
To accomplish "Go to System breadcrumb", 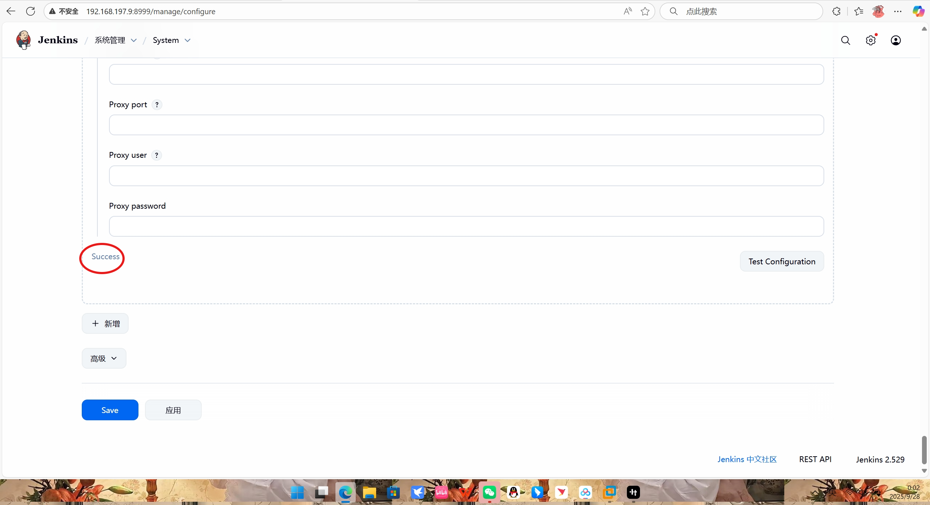I will [x=166, y=40].
